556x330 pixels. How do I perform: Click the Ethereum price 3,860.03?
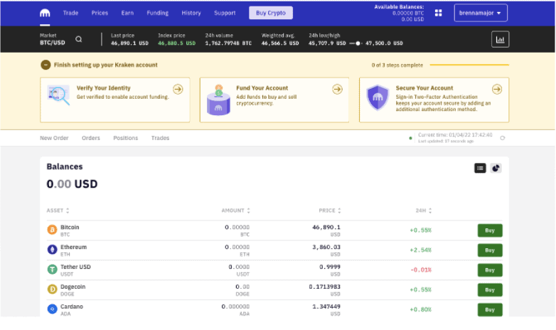326,247
